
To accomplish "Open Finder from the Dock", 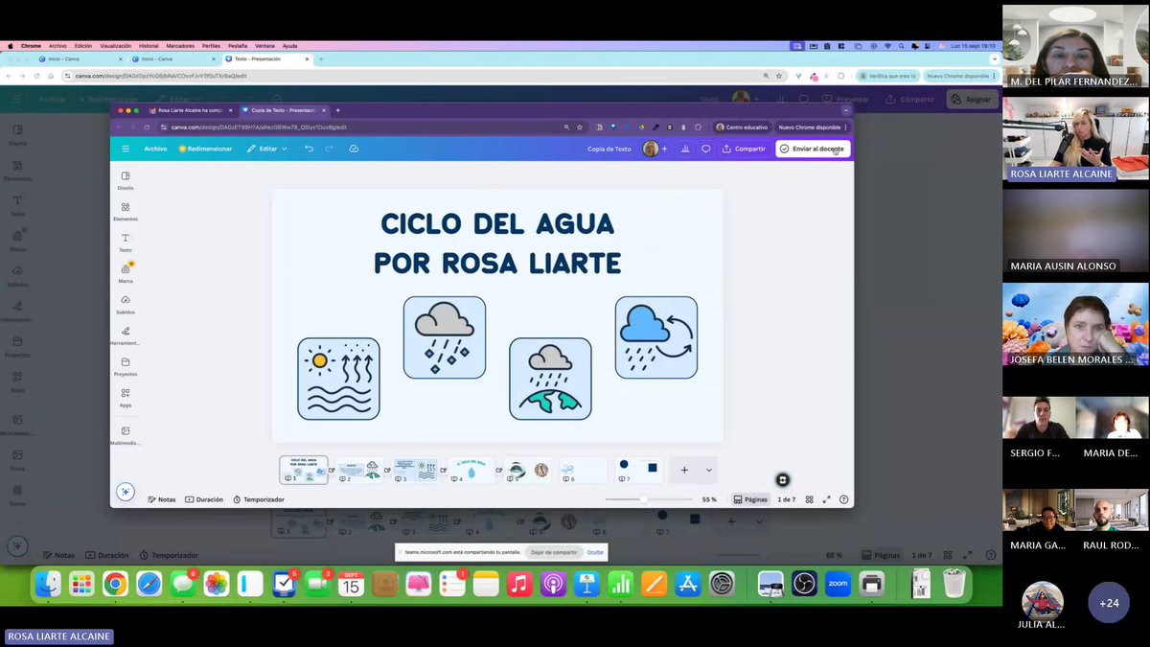I will coord(48,584).
